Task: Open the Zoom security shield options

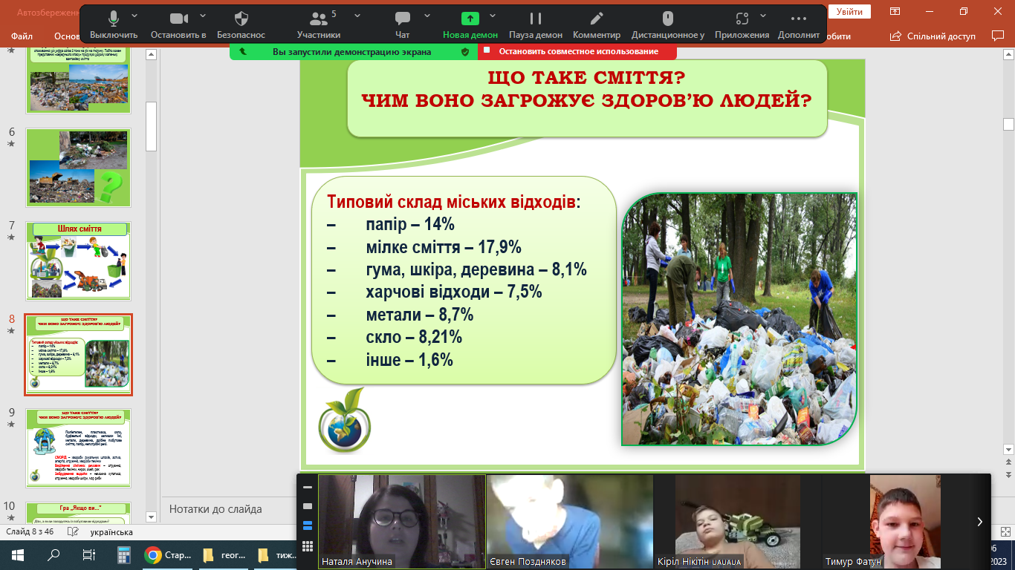Action: point(241,24)
